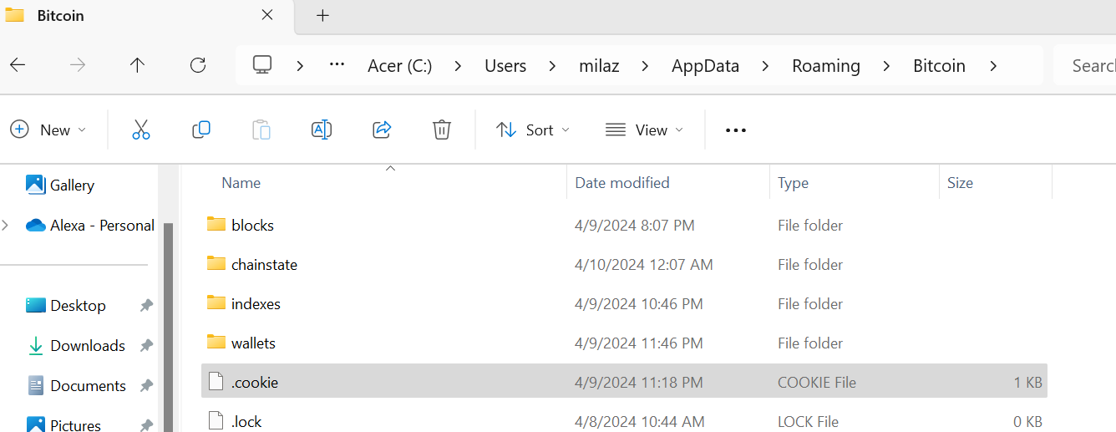Click the Rename icon
The width and height of the screenshot is (1116, 432).
pos(322,130)
